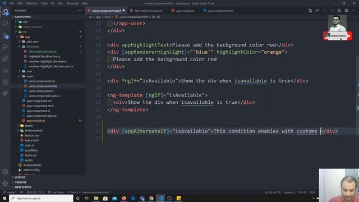Open the View menu

coord(44,3)
